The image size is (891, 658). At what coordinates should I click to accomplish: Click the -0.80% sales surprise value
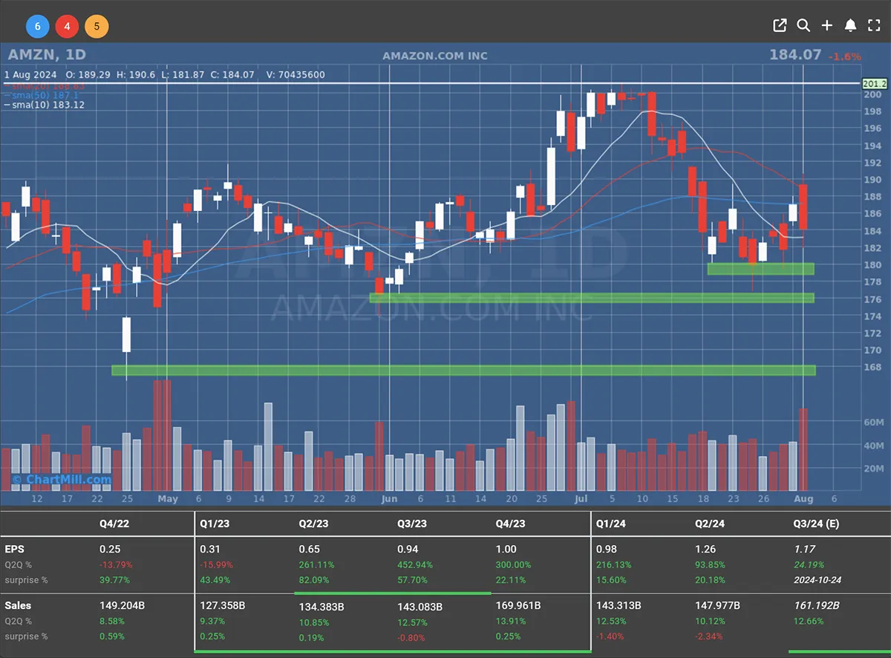tap(411, 636)
